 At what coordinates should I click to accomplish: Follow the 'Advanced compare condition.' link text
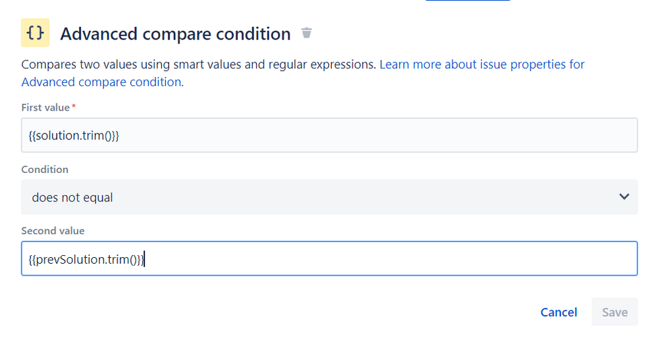tap(103, 82)
